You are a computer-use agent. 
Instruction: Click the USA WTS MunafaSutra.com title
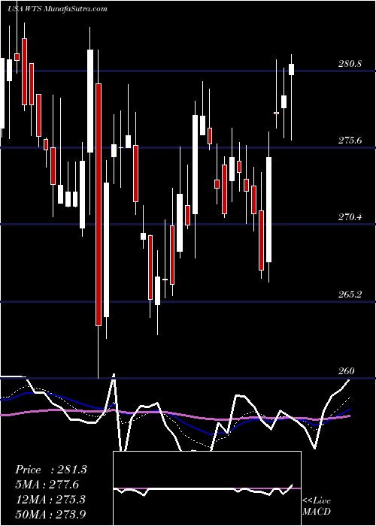57,9
